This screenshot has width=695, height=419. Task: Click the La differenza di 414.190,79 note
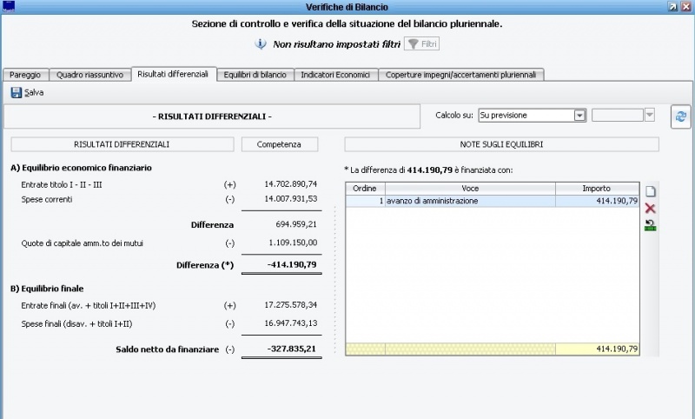coord(428,170)
